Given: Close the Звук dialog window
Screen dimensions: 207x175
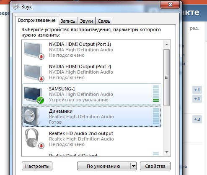Looking at the screenshot, I should (170, 5).
